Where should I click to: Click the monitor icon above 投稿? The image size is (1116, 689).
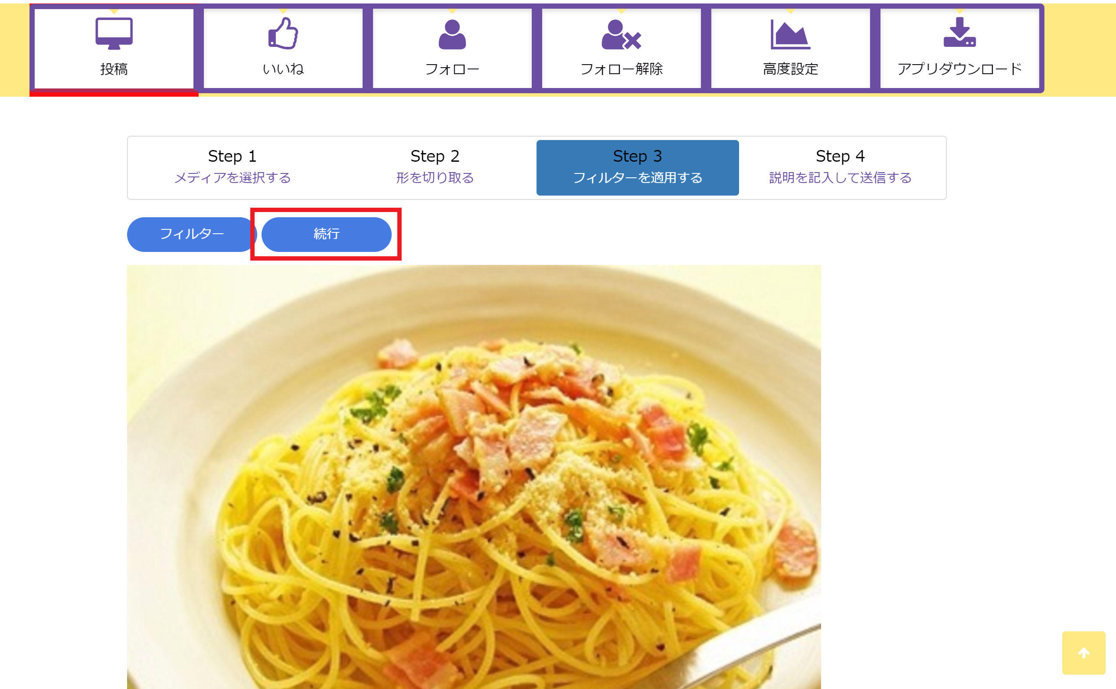click(x=114, y=34)
